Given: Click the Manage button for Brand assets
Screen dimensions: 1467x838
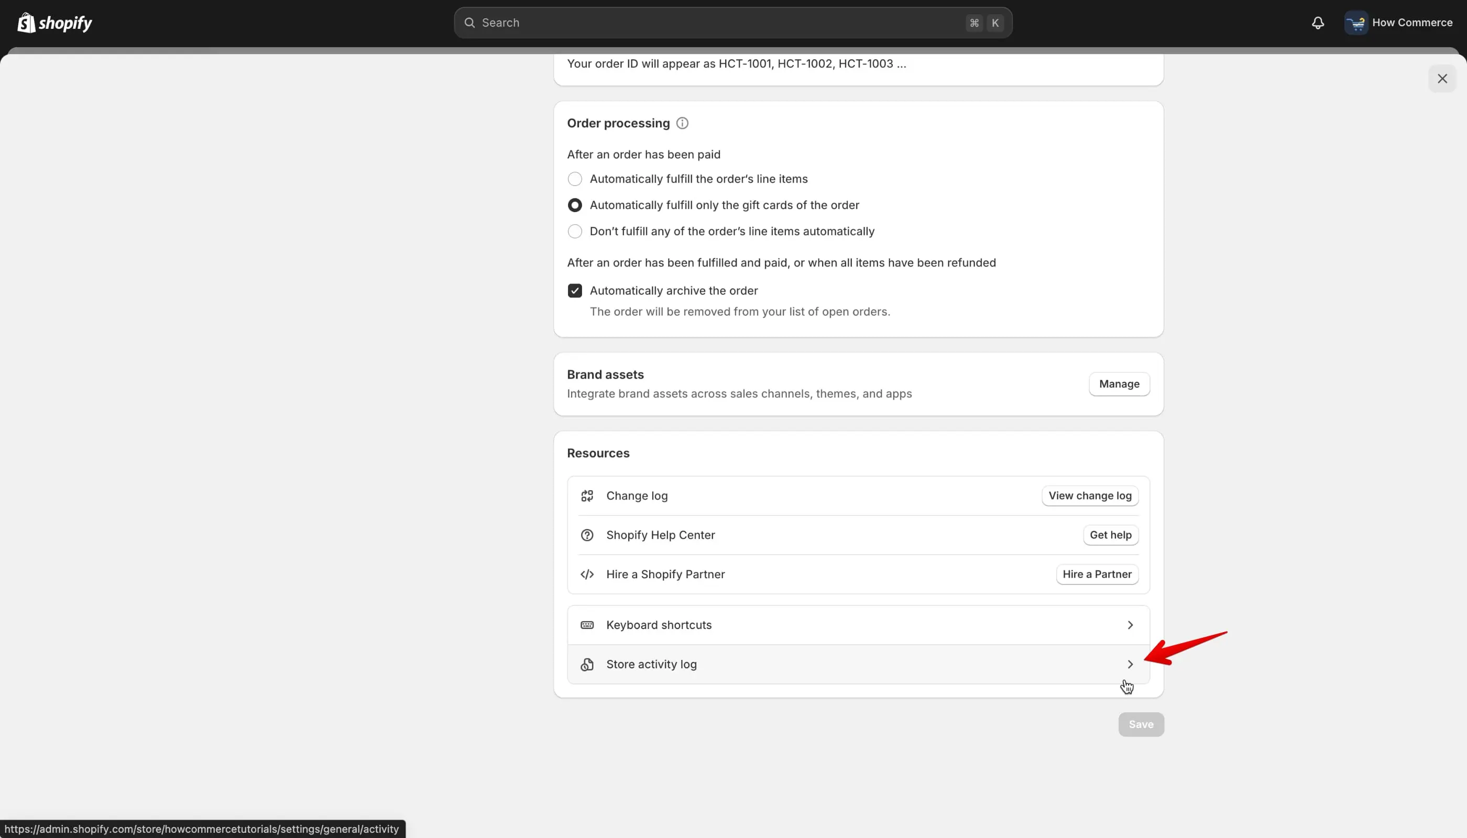Looking at the screenshot, I should tap(1119, 384).
